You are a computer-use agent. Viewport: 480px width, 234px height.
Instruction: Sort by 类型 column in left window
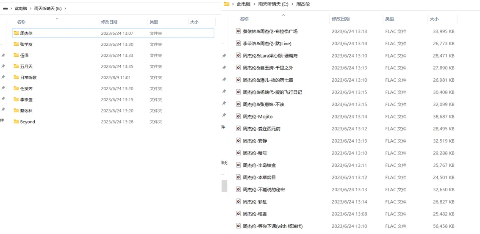pos(154,22)
